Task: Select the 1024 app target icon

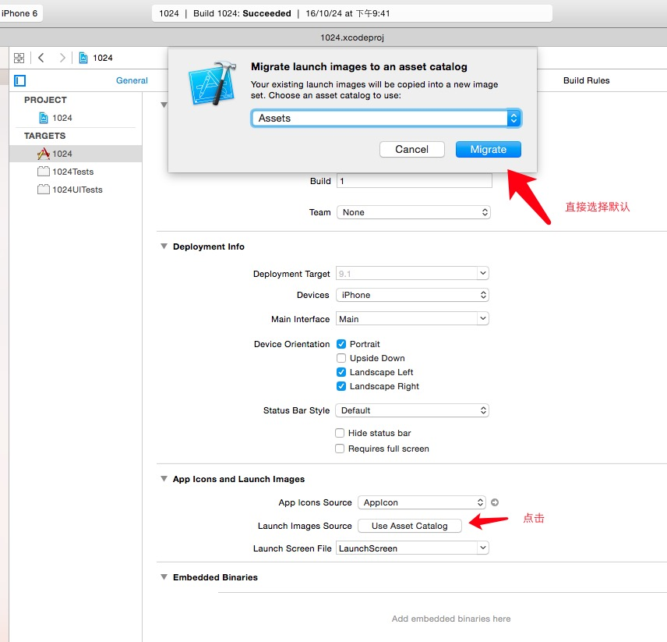Action: (44, 154)
